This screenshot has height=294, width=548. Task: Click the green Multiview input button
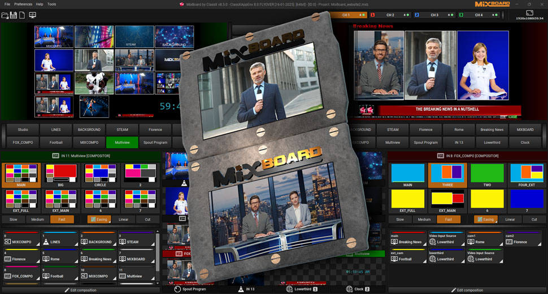[122, 143]
